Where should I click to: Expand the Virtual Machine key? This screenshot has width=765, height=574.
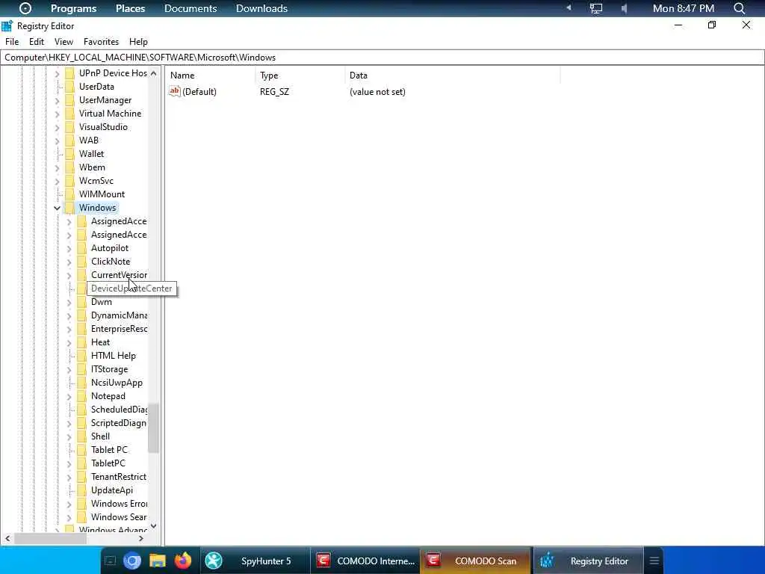pyautogui.click(x=57, y=114)
